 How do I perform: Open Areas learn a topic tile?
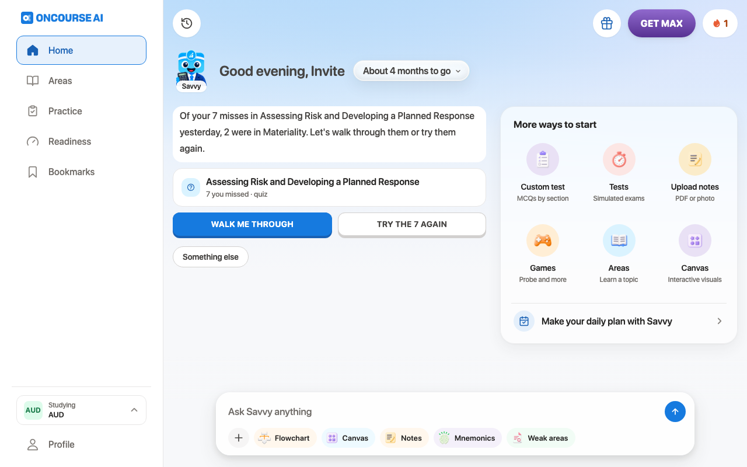[x=619, y=255]
